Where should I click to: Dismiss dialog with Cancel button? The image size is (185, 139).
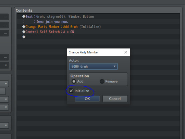coord(115,99)
